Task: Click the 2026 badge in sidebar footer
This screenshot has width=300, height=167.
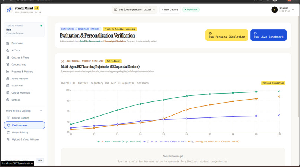Action: click(40, 160)
